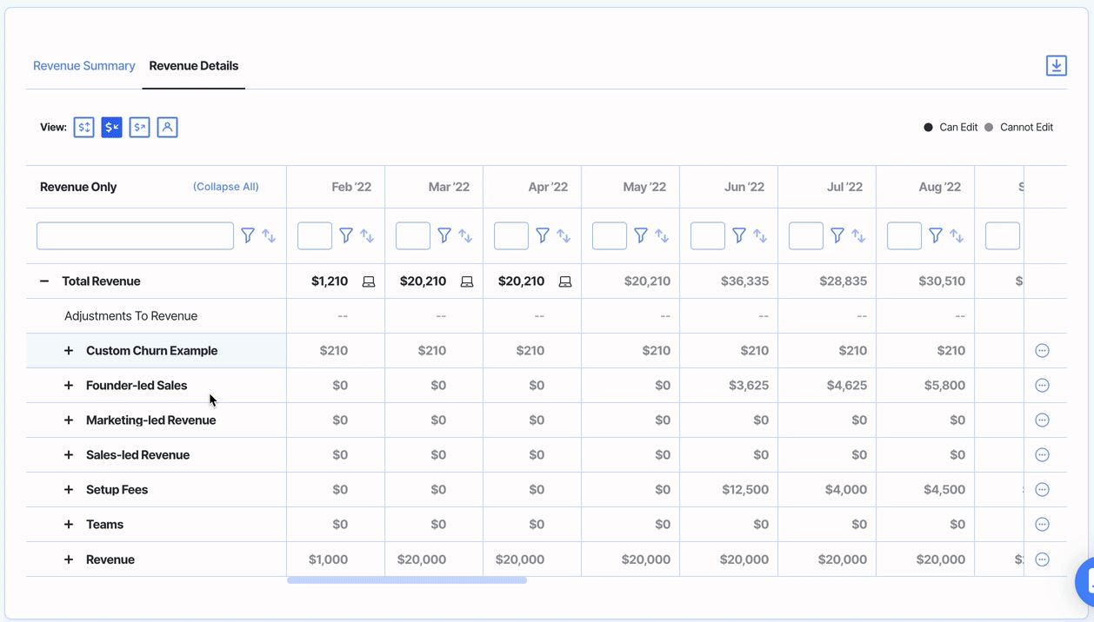This screenshot has height=622, width=1094.
Task: Switch to the person view icon
Action: pos(168,128)
